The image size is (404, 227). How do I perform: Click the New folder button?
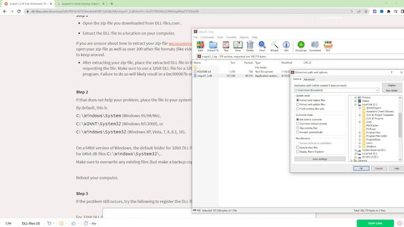point(391,91)
